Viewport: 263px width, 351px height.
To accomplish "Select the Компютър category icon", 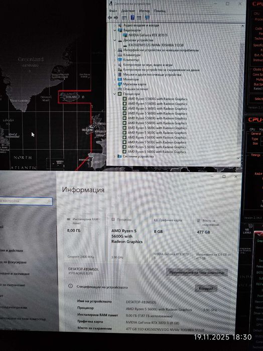I will tap(120, 60).
